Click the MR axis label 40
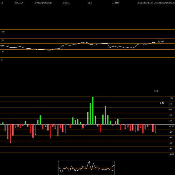The height and width of the screenshot is (175, 175). (171, 115)
